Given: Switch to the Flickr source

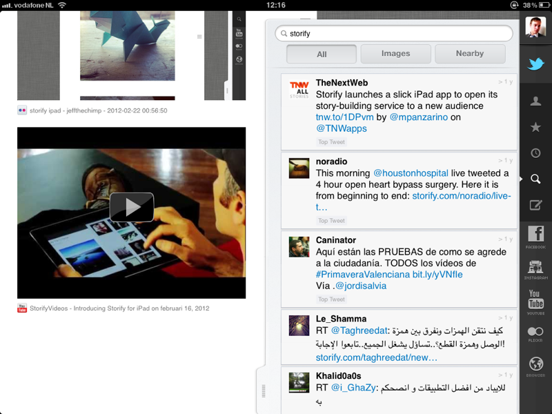Looking at the screenshot, I should click(535, 334).
